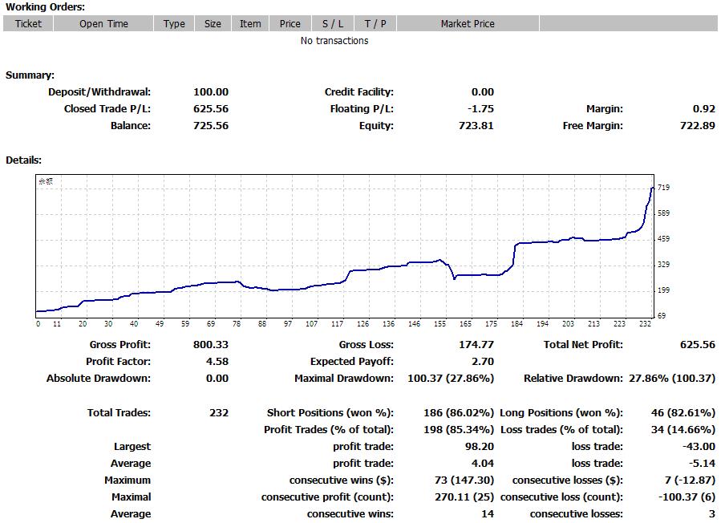Click the 117 mark on chart's horizontal axis

[337, 324]
